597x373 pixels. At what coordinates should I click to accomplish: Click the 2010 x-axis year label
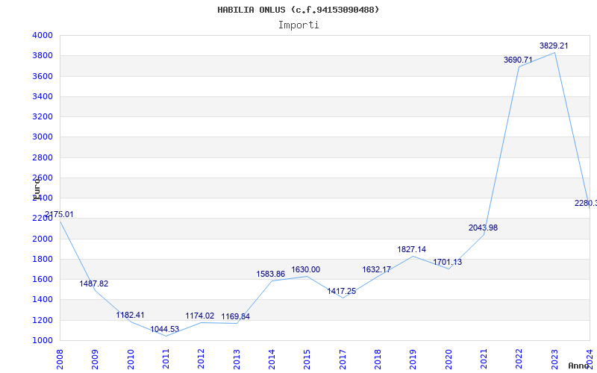131,360
